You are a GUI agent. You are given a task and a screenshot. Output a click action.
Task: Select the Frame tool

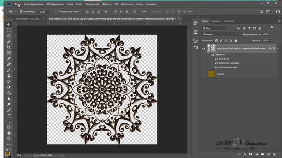point(9,53)
